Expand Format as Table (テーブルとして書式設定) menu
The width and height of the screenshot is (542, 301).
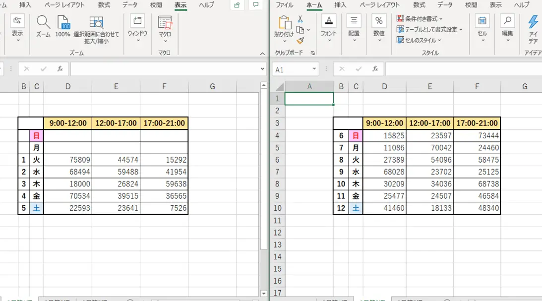(x=429, y=30)
